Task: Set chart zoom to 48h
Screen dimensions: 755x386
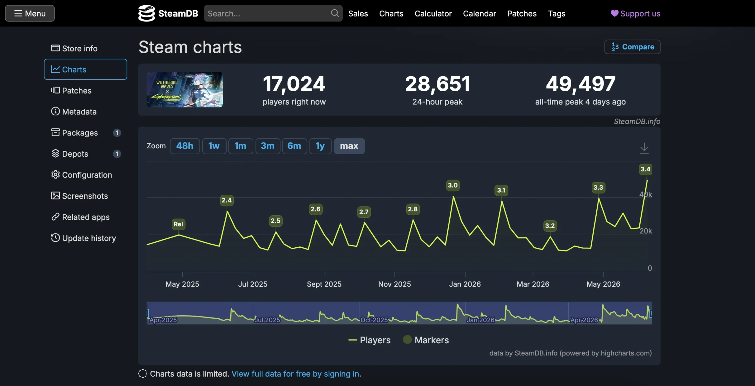Action: coord(185,146)
